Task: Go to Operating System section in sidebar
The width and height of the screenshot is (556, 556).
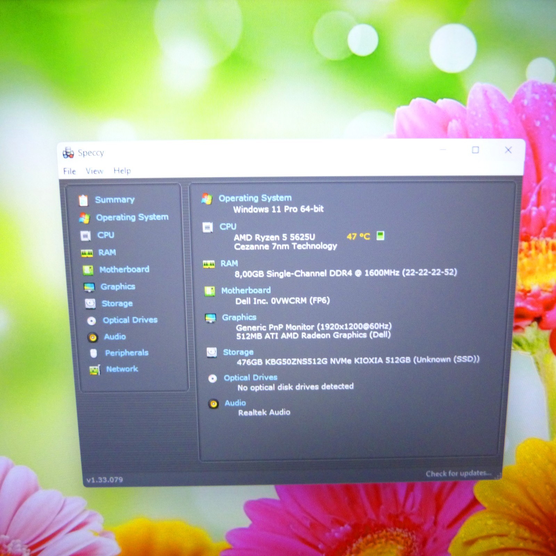Action: (x=132, y=218)
